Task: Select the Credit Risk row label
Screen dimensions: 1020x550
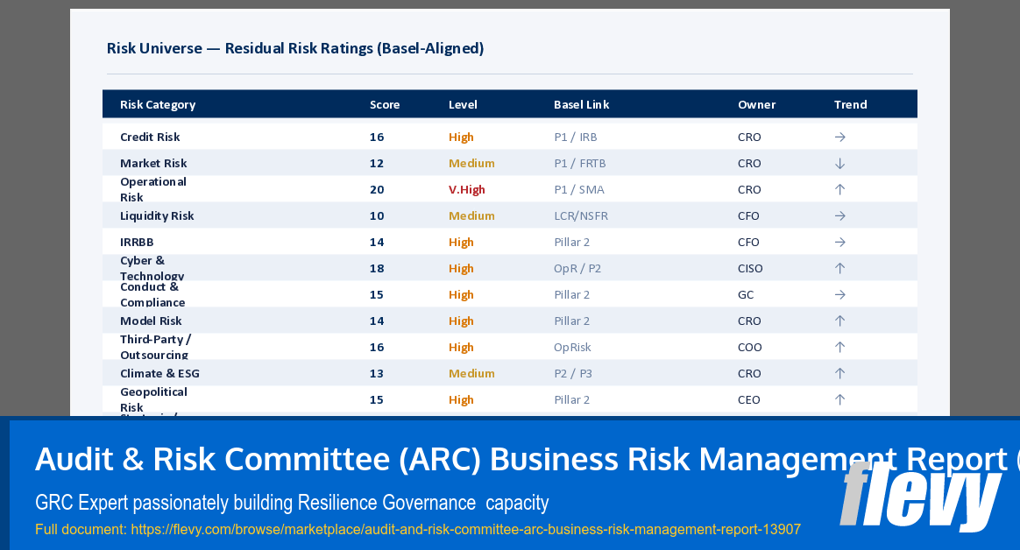Action: click(150, 137)
